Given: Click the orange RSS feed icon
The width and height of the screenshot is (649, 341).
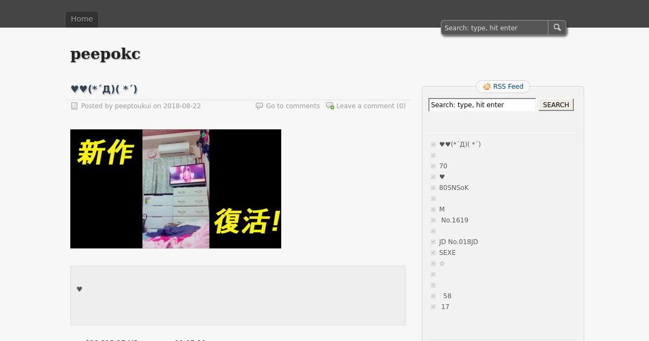Looking at the screenshot, I should click(487, 87).
